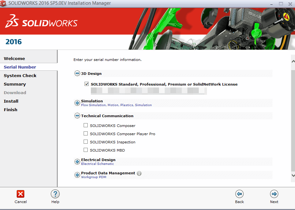The image size is (295, 210).
Task: Enable the SOLIDWORKS Composer checkbox
Action: tap(86, 125)
